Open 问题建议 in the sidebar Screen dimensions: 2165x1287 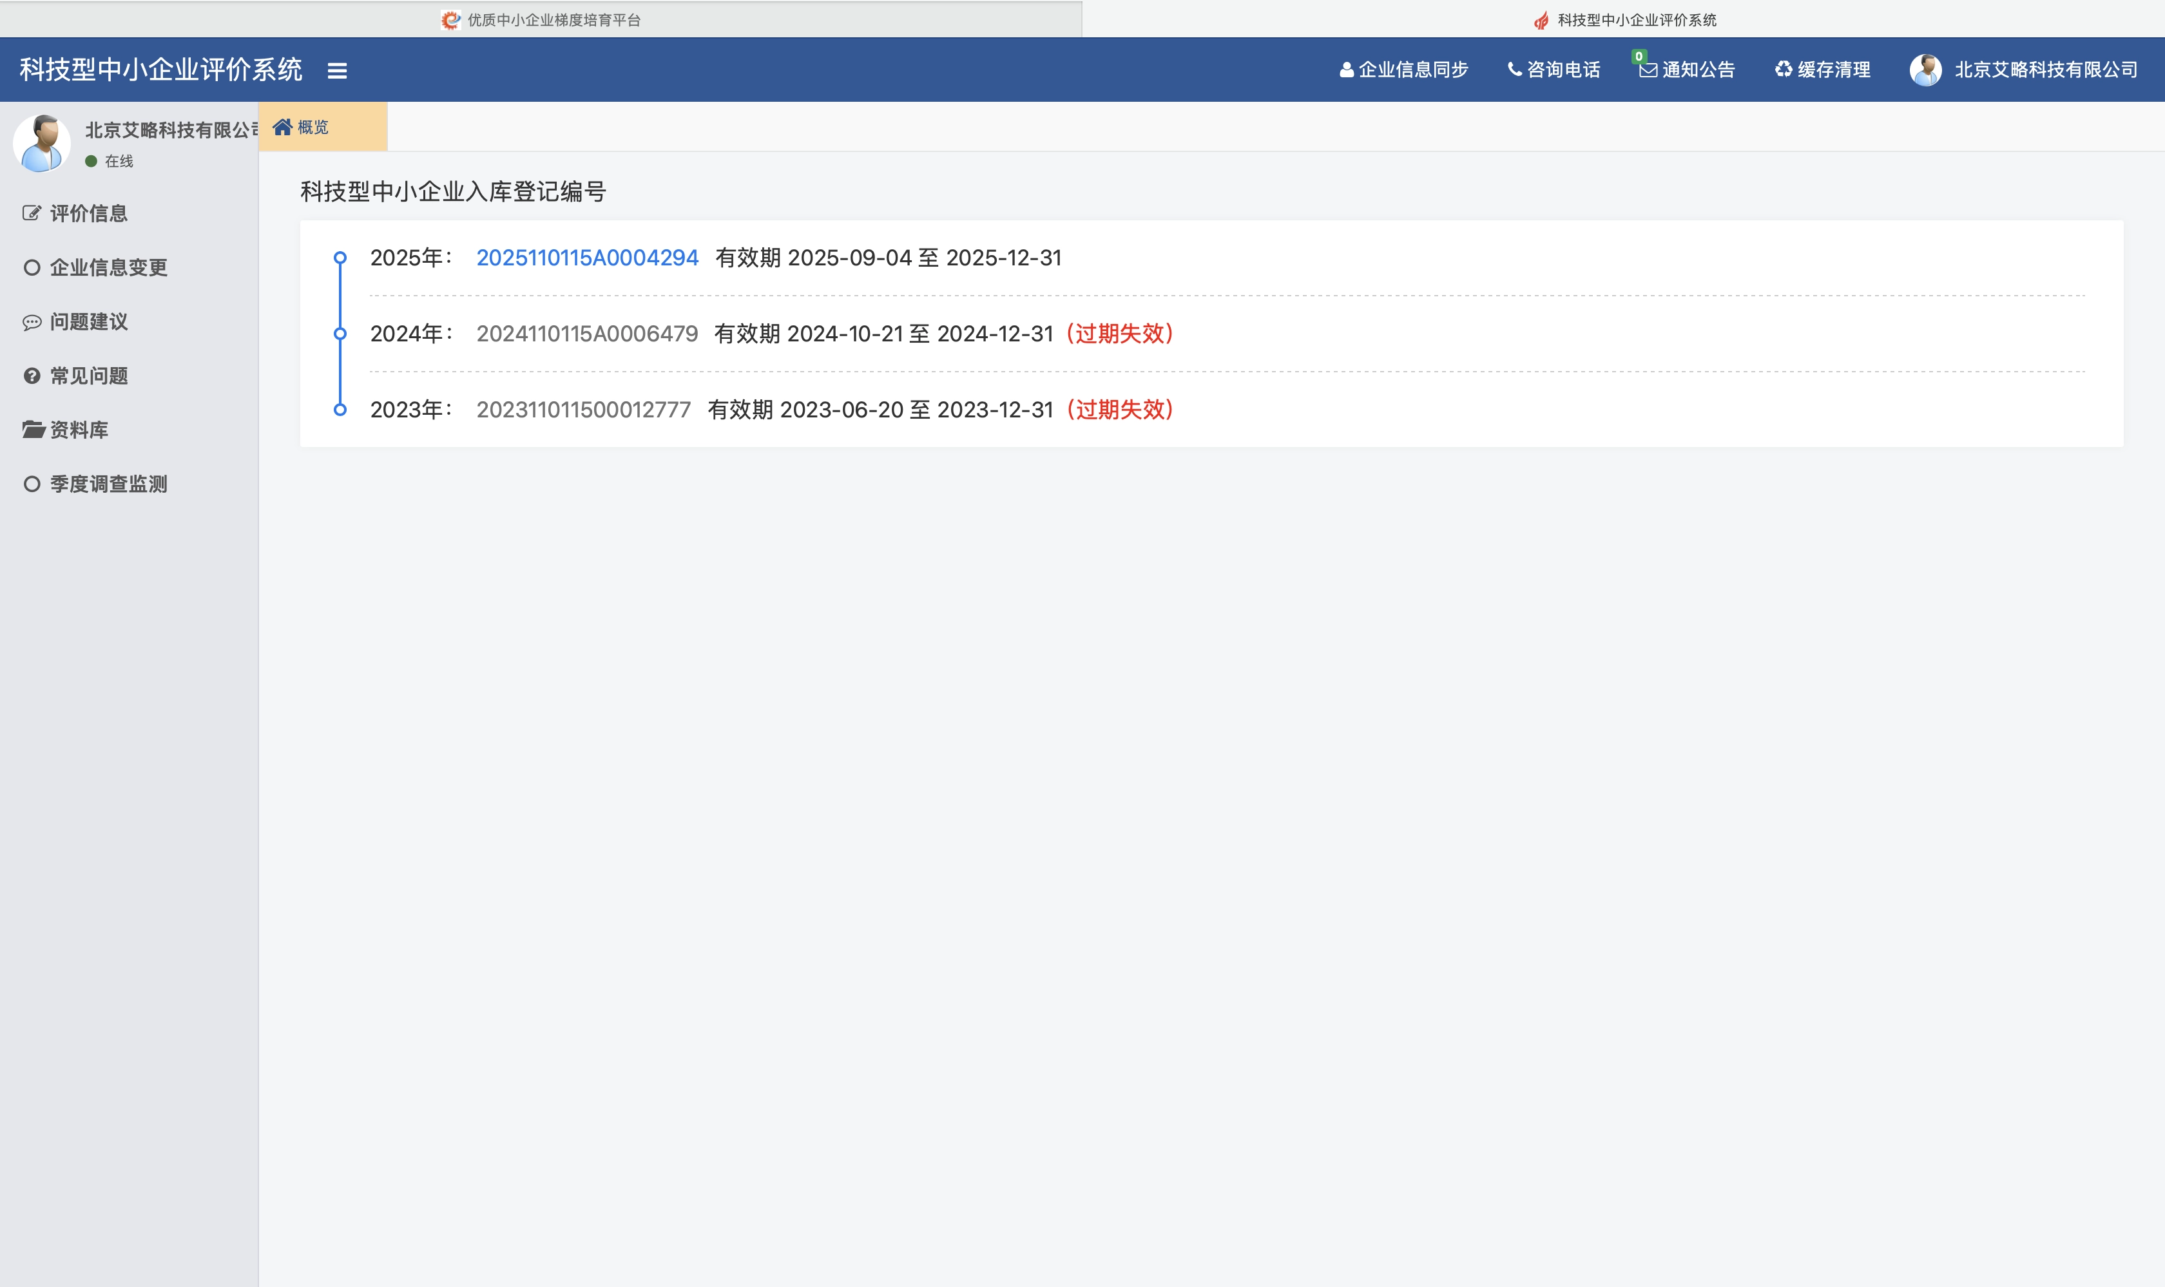75,322
